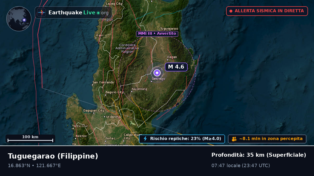The height and width of the screenshot is (176, 314).
Task: Click the Tuguegarao city label on map
Action: (x=169, y=29)
